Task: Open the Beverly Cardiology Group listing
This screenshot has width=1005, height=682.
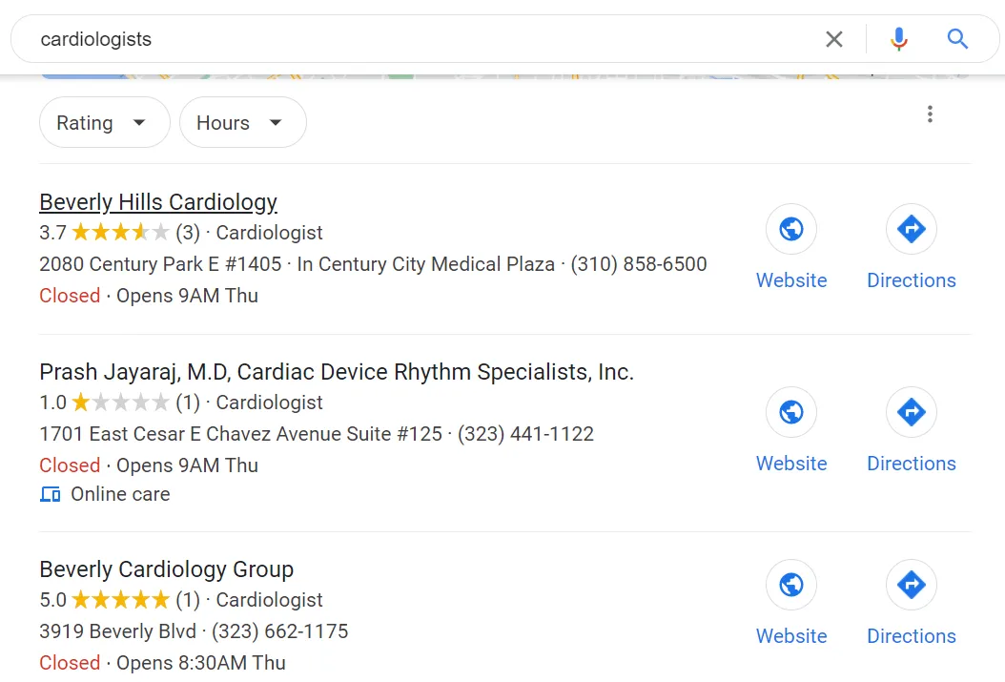Action: click(x=166, y=569)
